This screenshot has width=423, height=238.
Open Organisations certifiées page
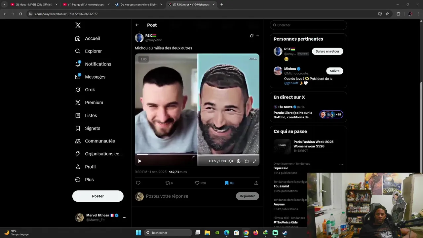point(98,154)
